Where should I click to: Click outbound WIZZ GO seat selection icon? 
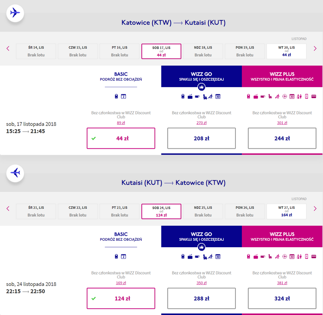click(x=205, y=97)
